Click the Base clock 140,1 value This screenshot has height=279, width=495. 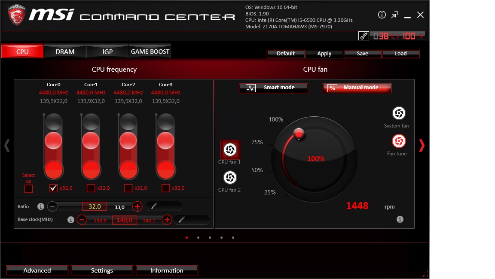[149, 220]
